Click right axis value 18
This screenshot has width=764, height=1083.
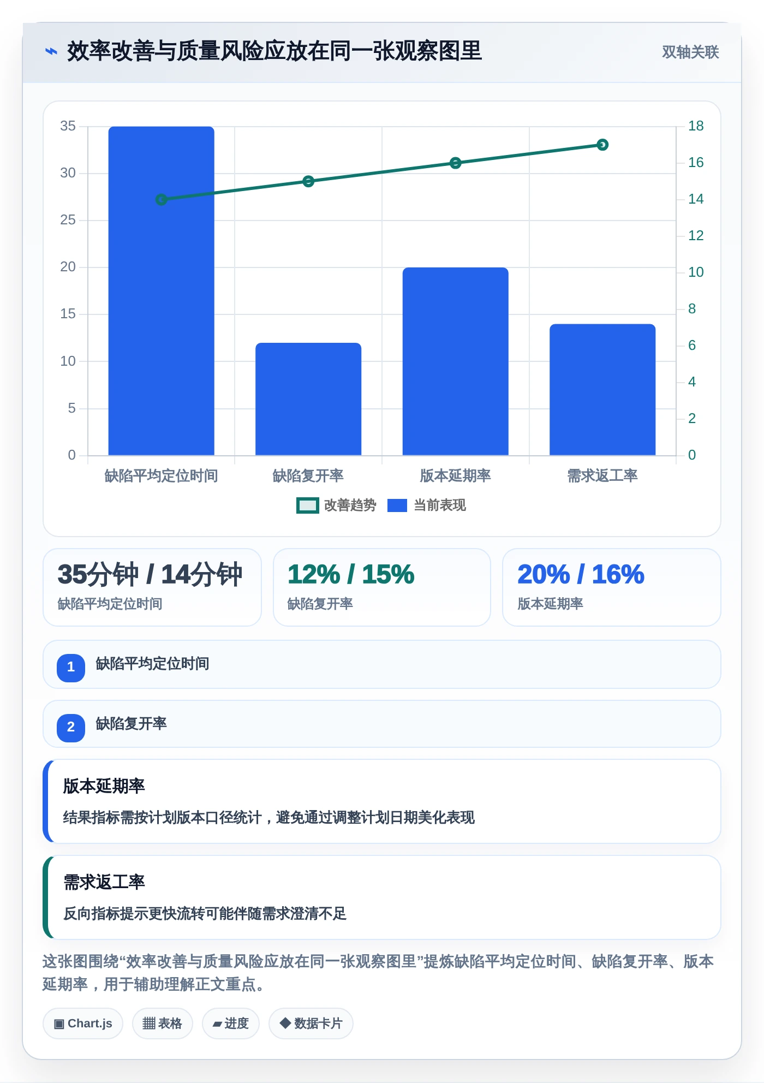[696, 126]
